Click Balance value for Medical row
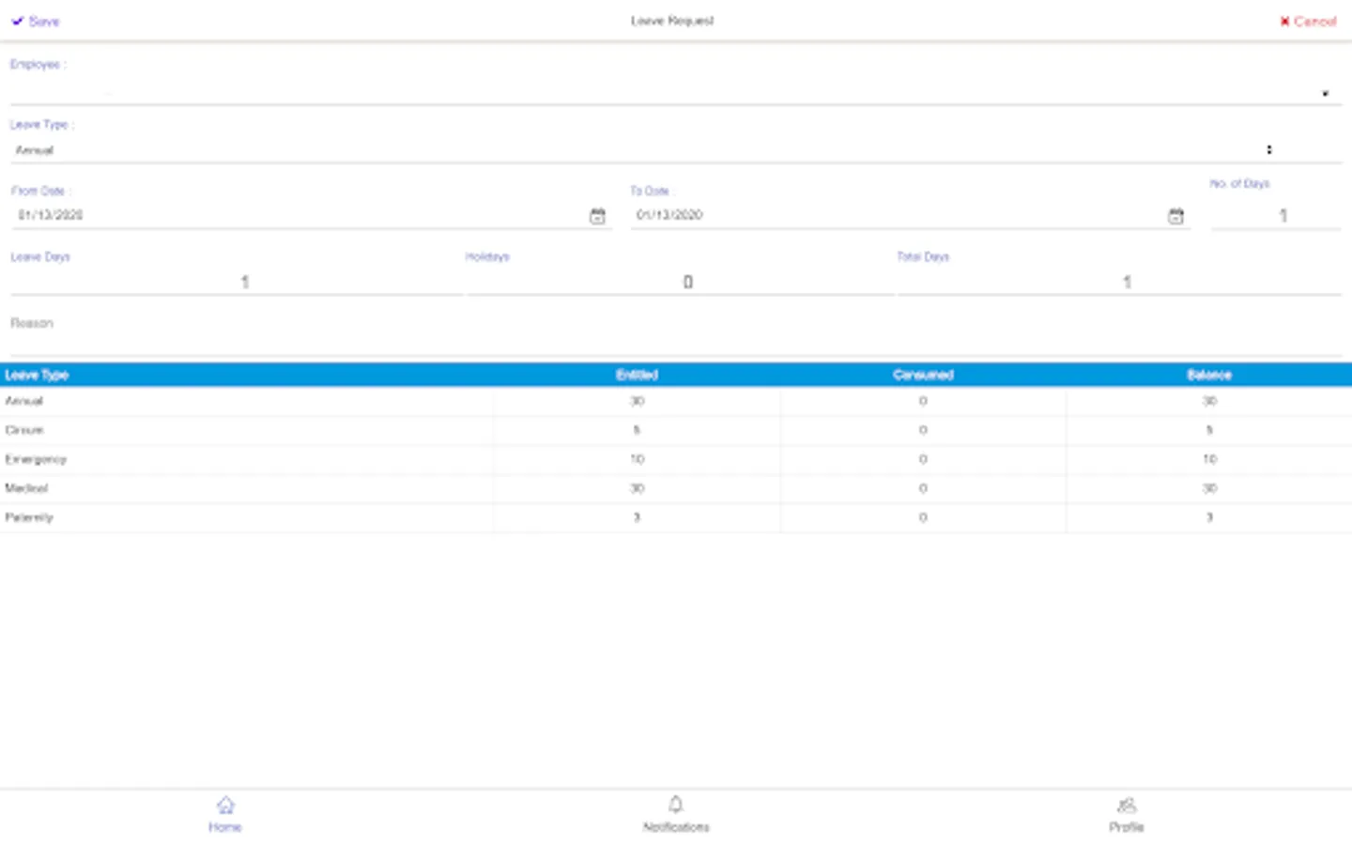The width and height of the screenshot is (1352, 845). (1209, 488)
